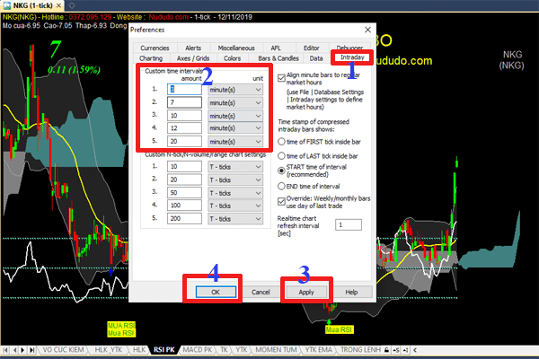This screenshot has width=539, height=359.
Task: Select the Intraday tab
Action: tap(352, 57)
